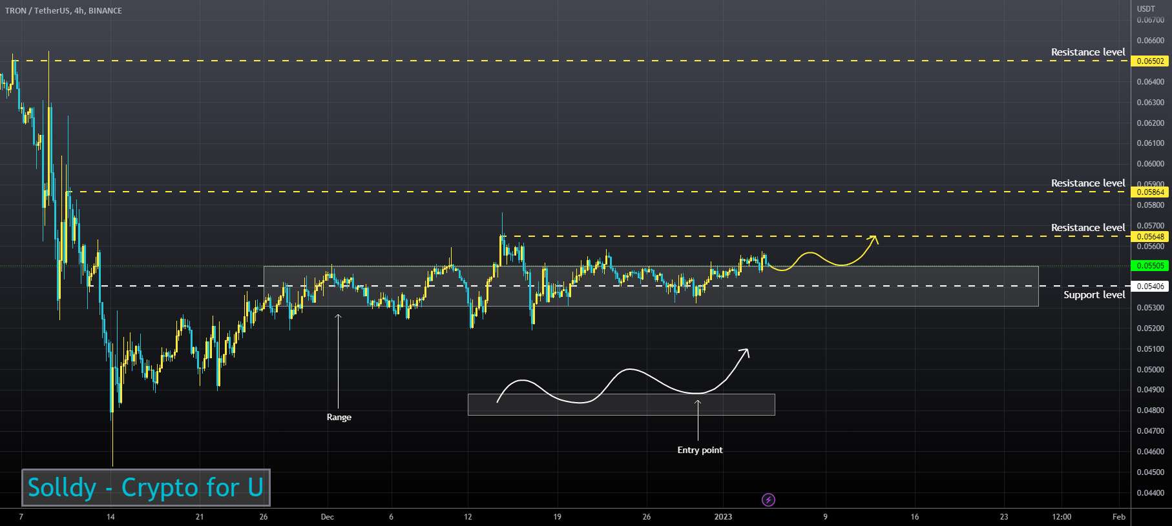This screenshot has height=526, width=1172.
Task: Click the 6 date label after Dec
Action: (391, 517)
